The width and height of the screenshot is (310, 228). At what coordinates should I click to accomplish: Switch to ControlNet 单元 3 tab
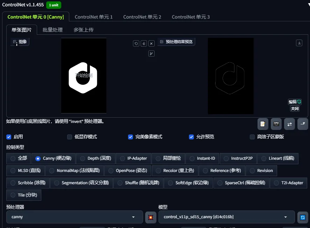(191, 17)
